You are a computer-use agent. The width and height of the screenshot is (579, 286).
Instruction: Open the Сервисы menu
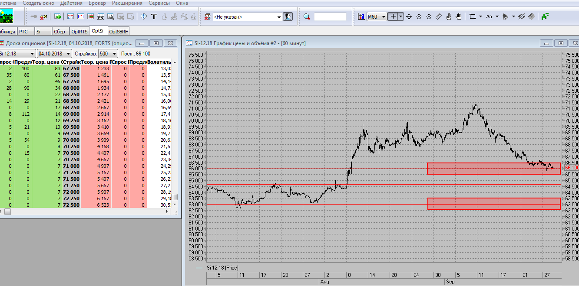pos(159,3)
